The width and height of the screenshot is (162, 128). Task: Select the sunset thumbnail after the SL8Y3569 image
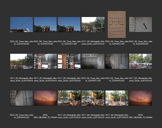140,98
